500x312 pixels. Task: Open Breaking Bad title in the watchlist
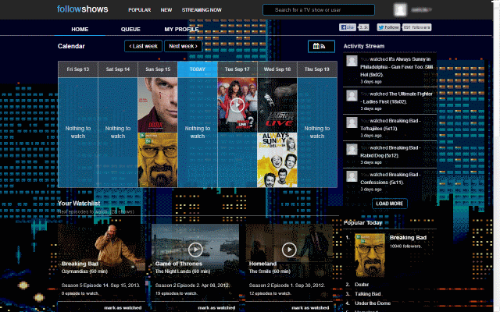[x=80, y=264]
